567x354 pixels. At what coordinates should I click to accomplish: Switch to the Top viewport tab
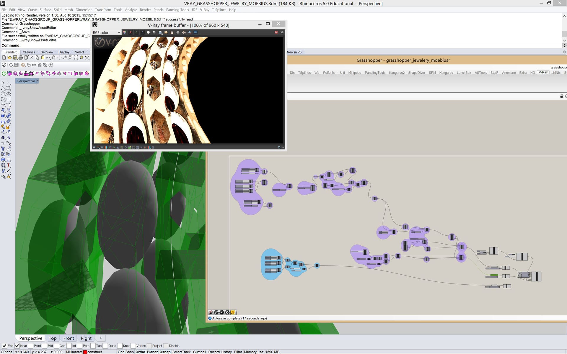point(53,338)
